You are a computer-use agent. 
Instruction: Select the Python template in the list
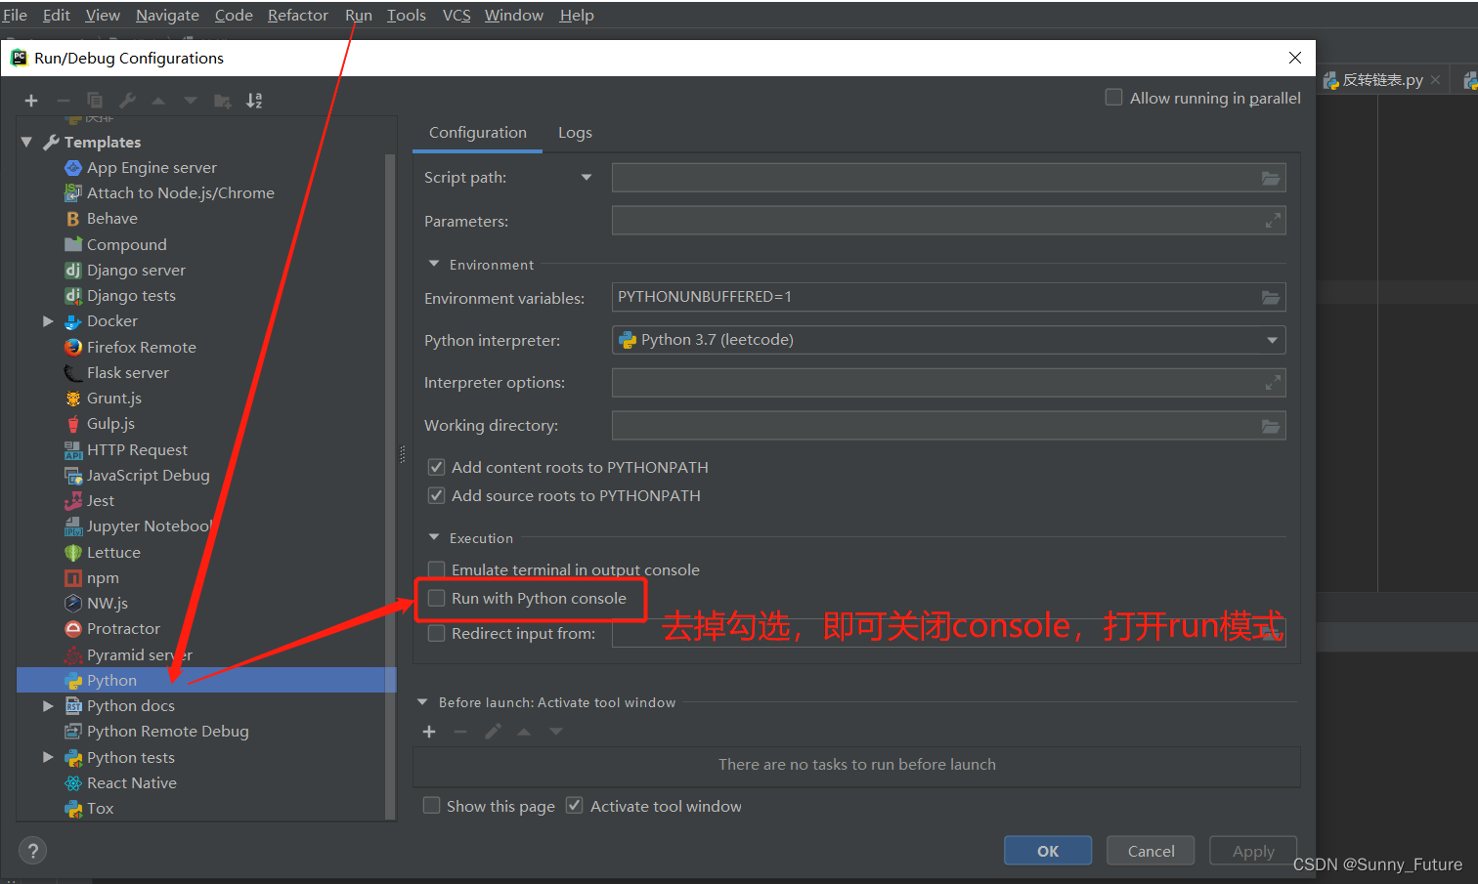[x=206, y=681]
